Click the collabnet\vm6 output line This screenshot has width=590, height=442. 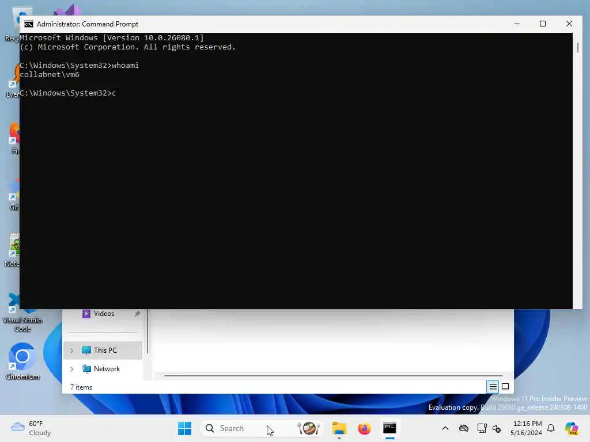click(x=50, y=75)
